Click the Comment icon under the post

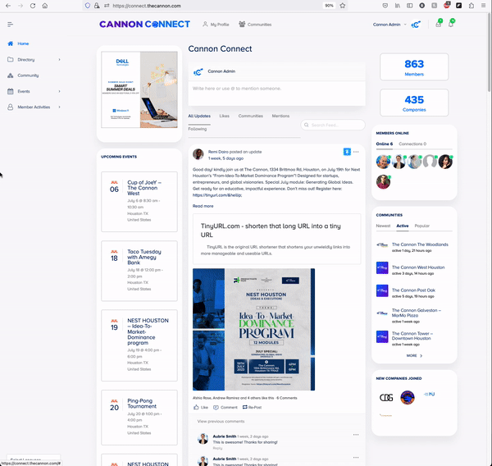coord(225,407)
